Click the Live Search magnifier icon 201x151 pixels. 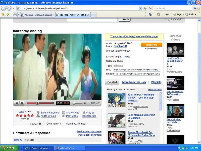(195, 9)
